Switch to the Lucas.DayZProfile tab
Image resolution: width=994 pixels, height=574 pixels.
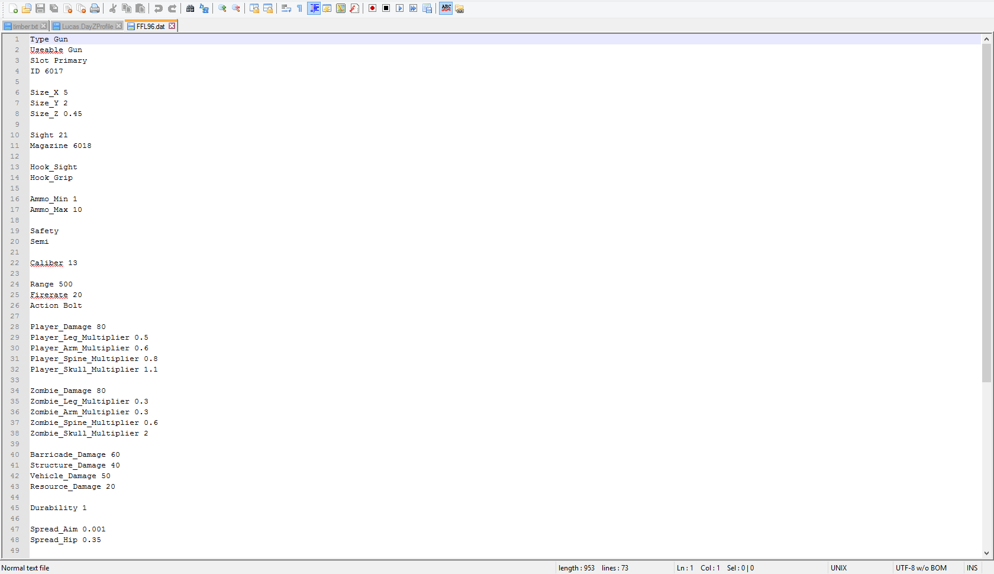87,26
